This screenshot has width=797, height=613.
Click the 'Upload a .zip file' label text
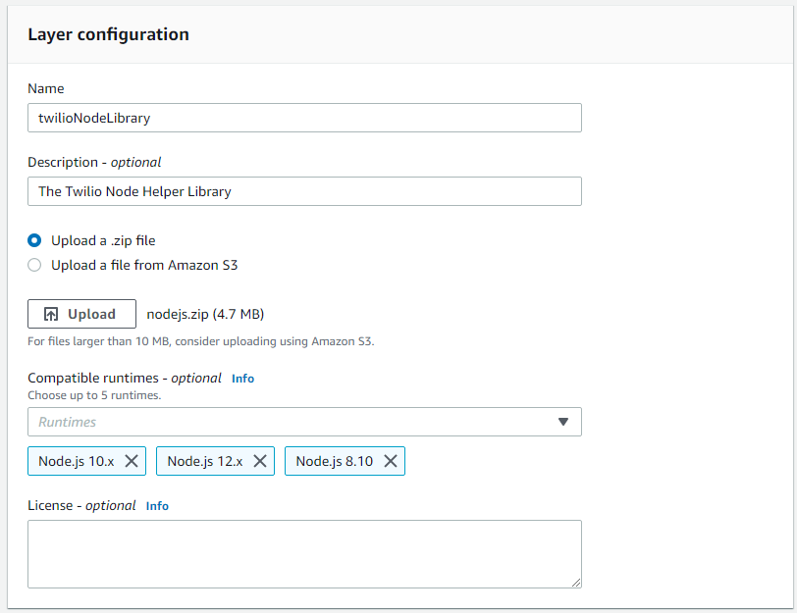[103, 240]
